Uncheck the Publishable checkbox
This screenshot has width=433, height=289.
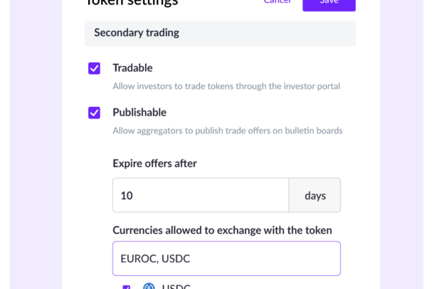pos(94,113)
